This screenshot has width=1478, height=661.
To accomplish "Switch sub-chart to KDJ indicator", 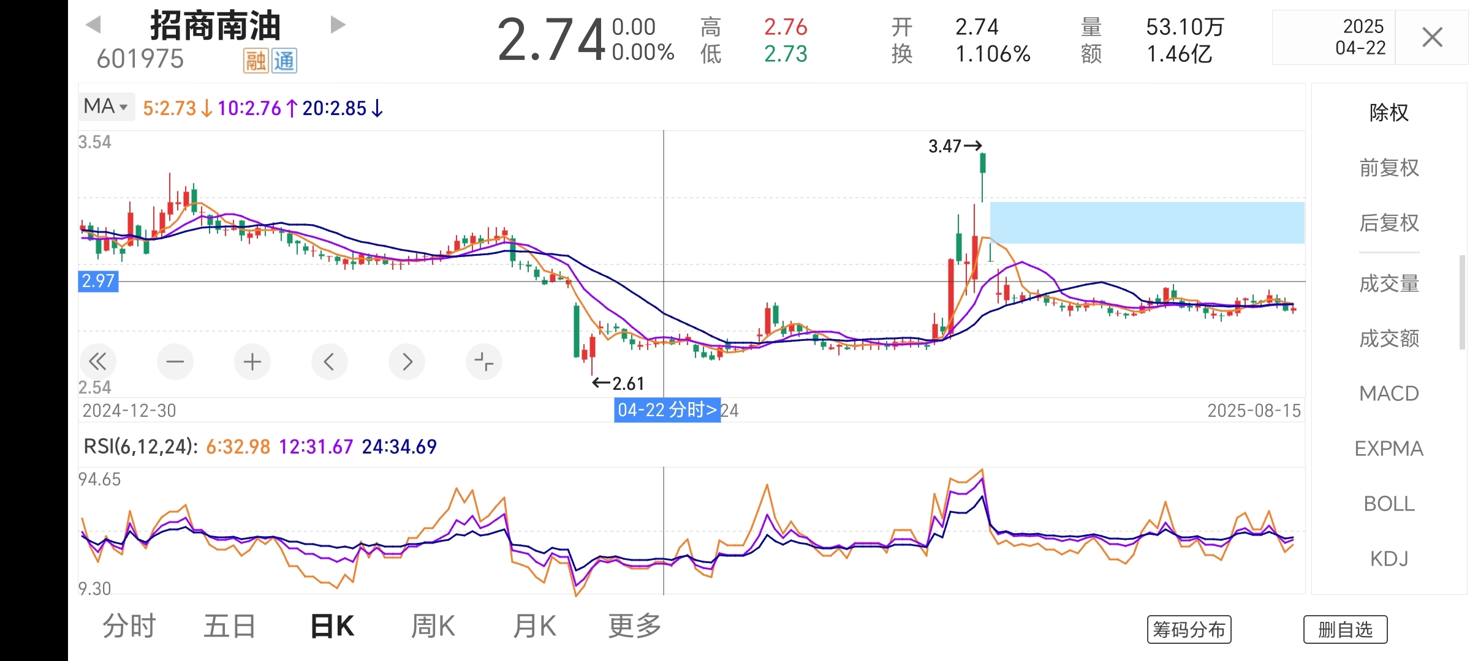I will coord(1389,559).
